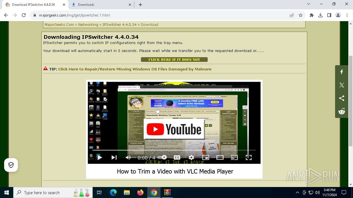Go back to previous page
Screen dimensions: 353x198
(x=6, y=15)
